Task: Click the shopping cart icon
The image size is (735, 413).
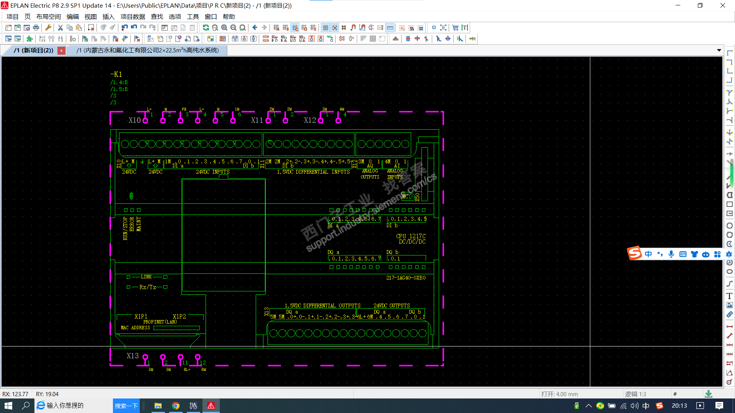Action: tap(455, 28)
